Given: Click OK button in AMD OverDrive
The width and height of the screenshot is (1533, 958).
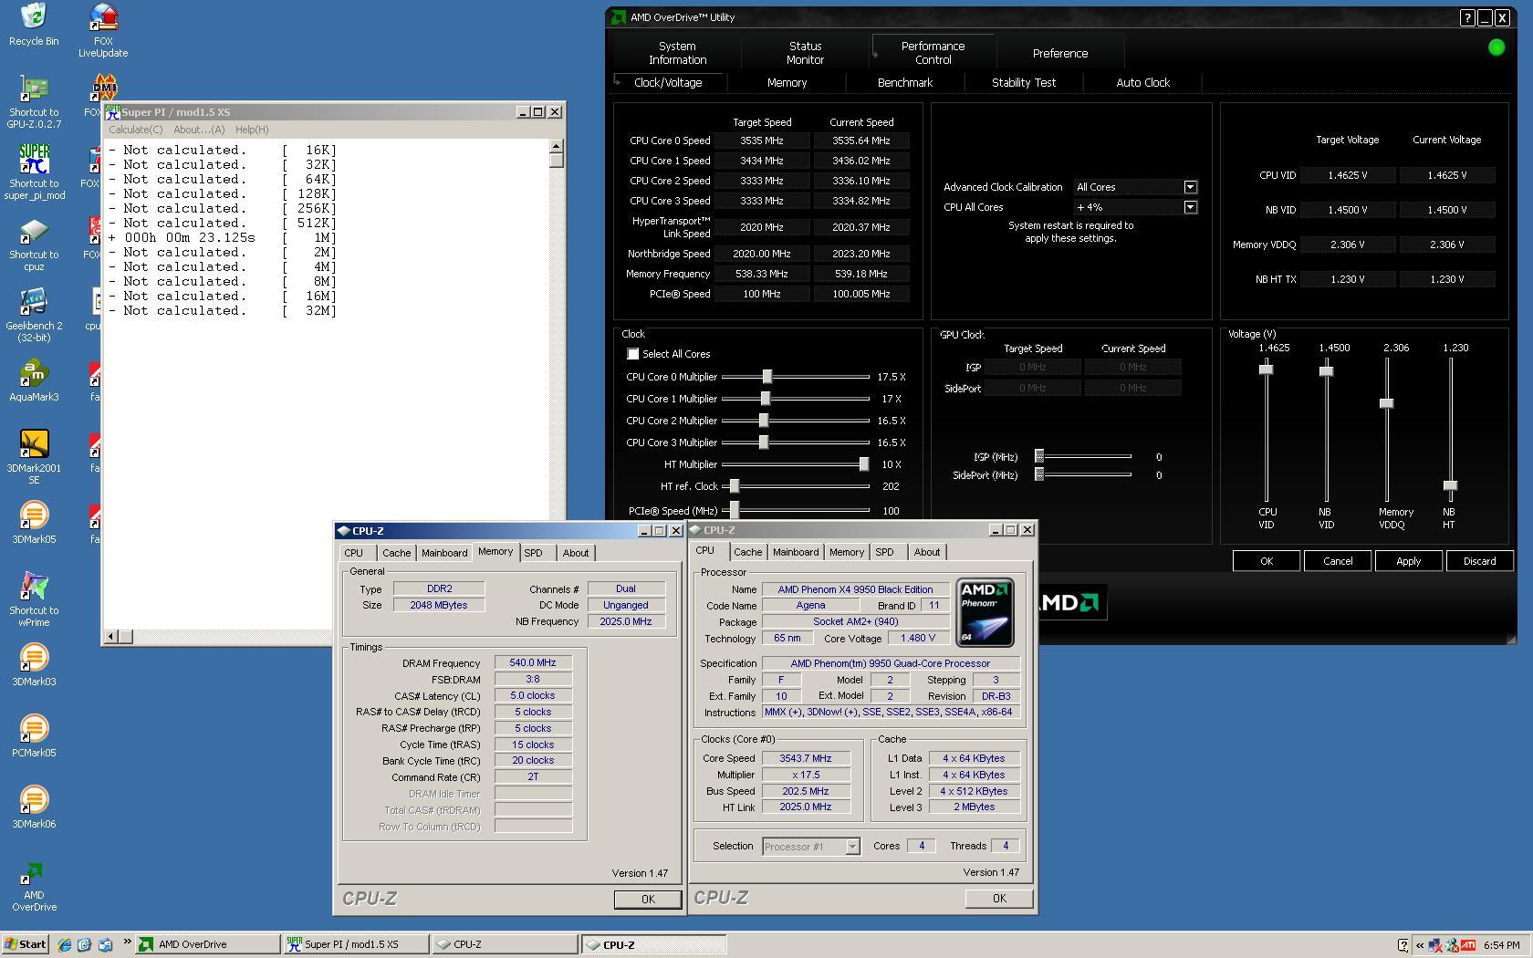Looking at the screenshot, I should tap(1267, 561).
